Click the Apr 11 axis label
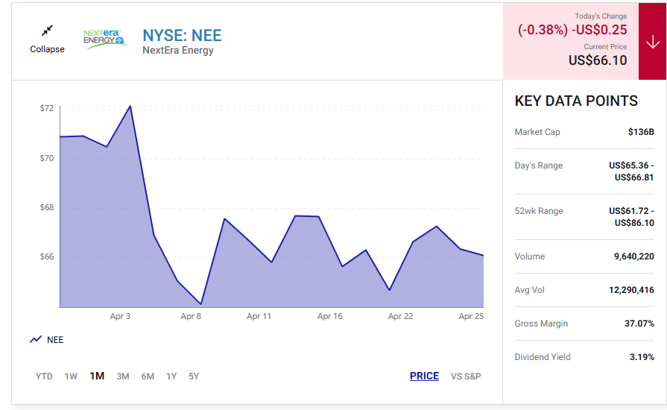 (259, 316)
